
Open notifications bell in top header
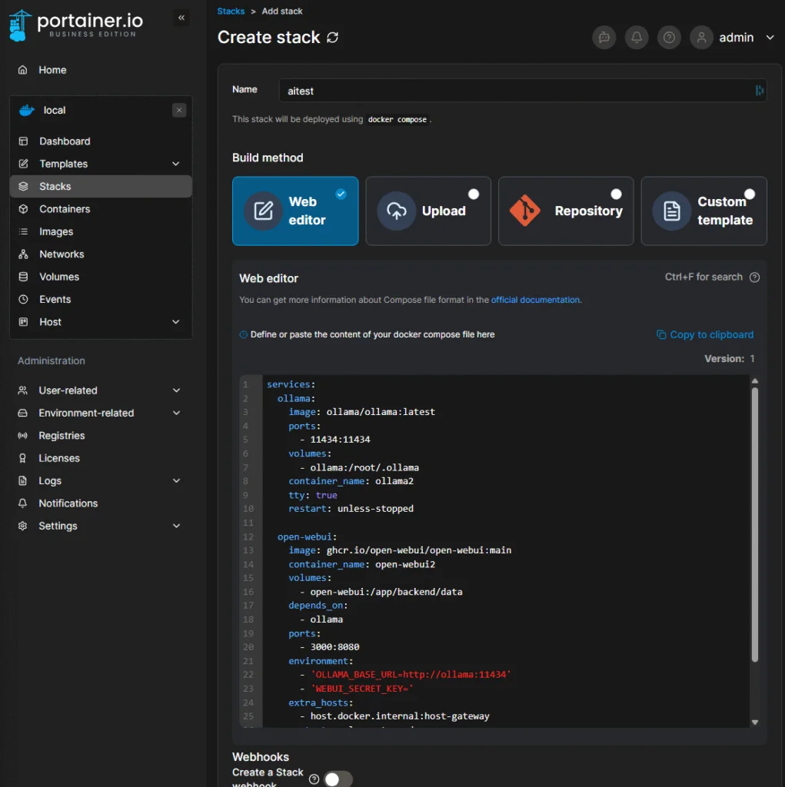637,37
